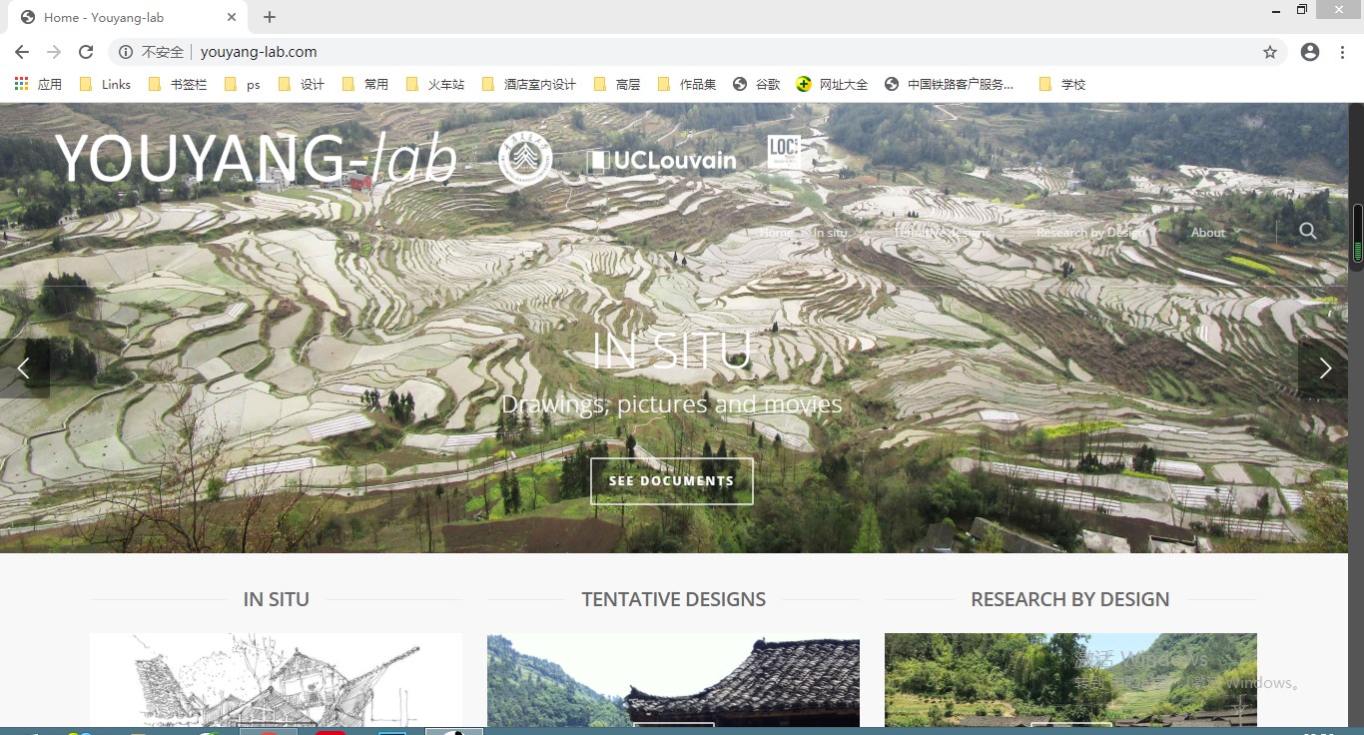The width and height of the screenshot is (1364, 735).
Task: Open the 应用 apps shortcut
Action: pyautogui.click(x=38, y=85)
